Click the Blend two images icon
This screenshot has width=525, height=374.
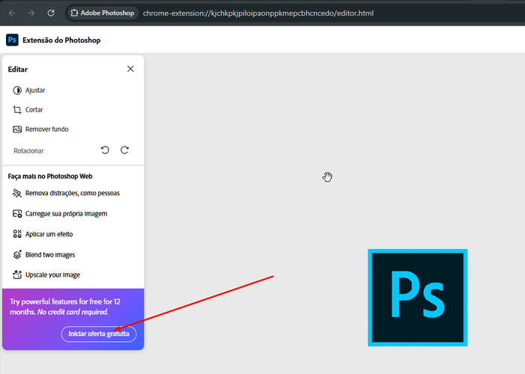[x=18, y=255]
